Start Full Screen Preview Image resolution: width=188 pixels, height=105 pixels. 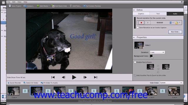tap(92, 6)
